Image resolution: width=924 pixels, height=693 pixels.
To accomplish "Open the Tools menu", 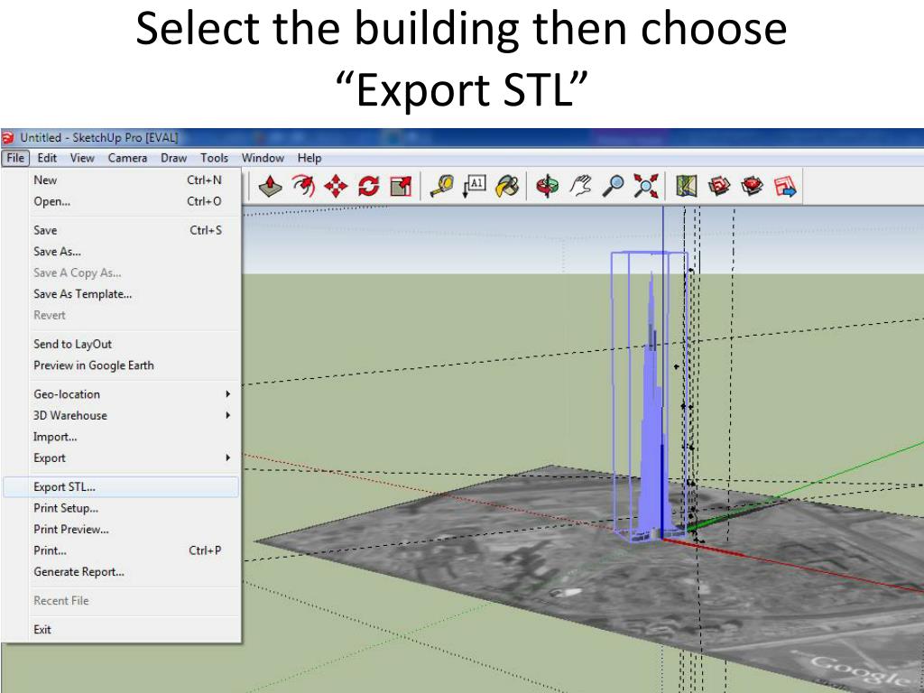I will click(214, 158).
